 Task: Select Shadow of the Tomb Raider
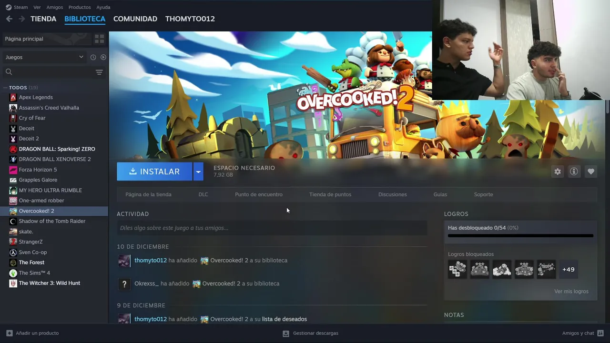point(53,221)
